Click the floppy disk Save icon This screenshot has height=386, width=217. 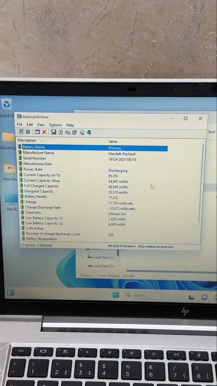point(54,132)
